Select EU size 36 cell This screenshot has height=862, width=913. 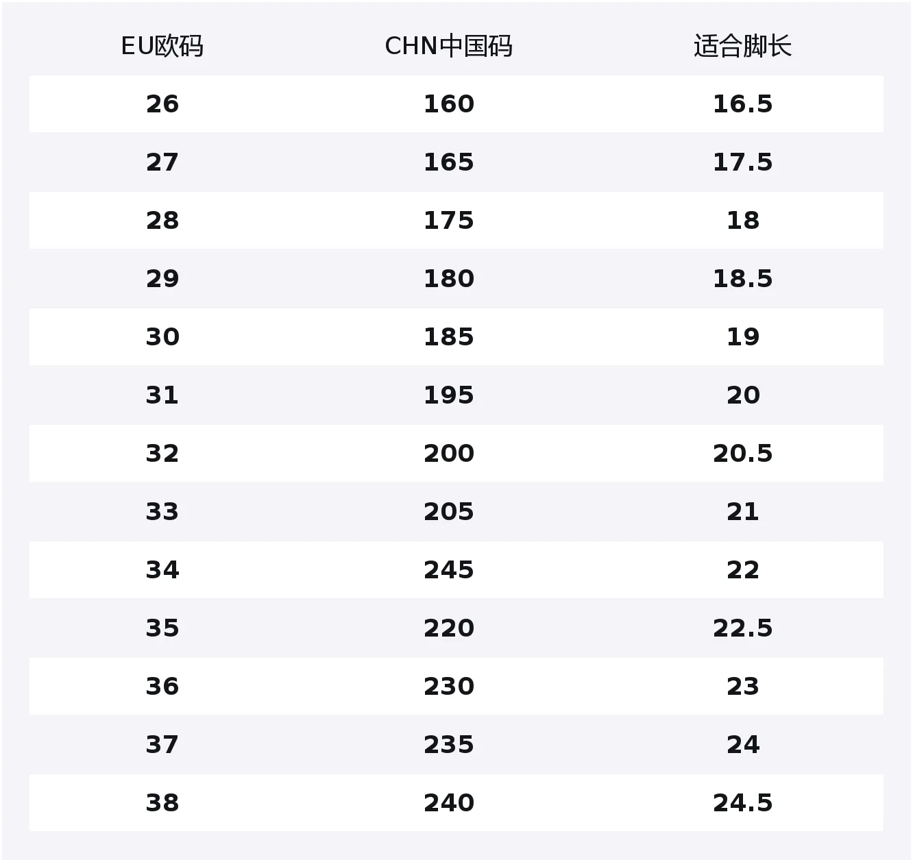(x=162, y=687)
